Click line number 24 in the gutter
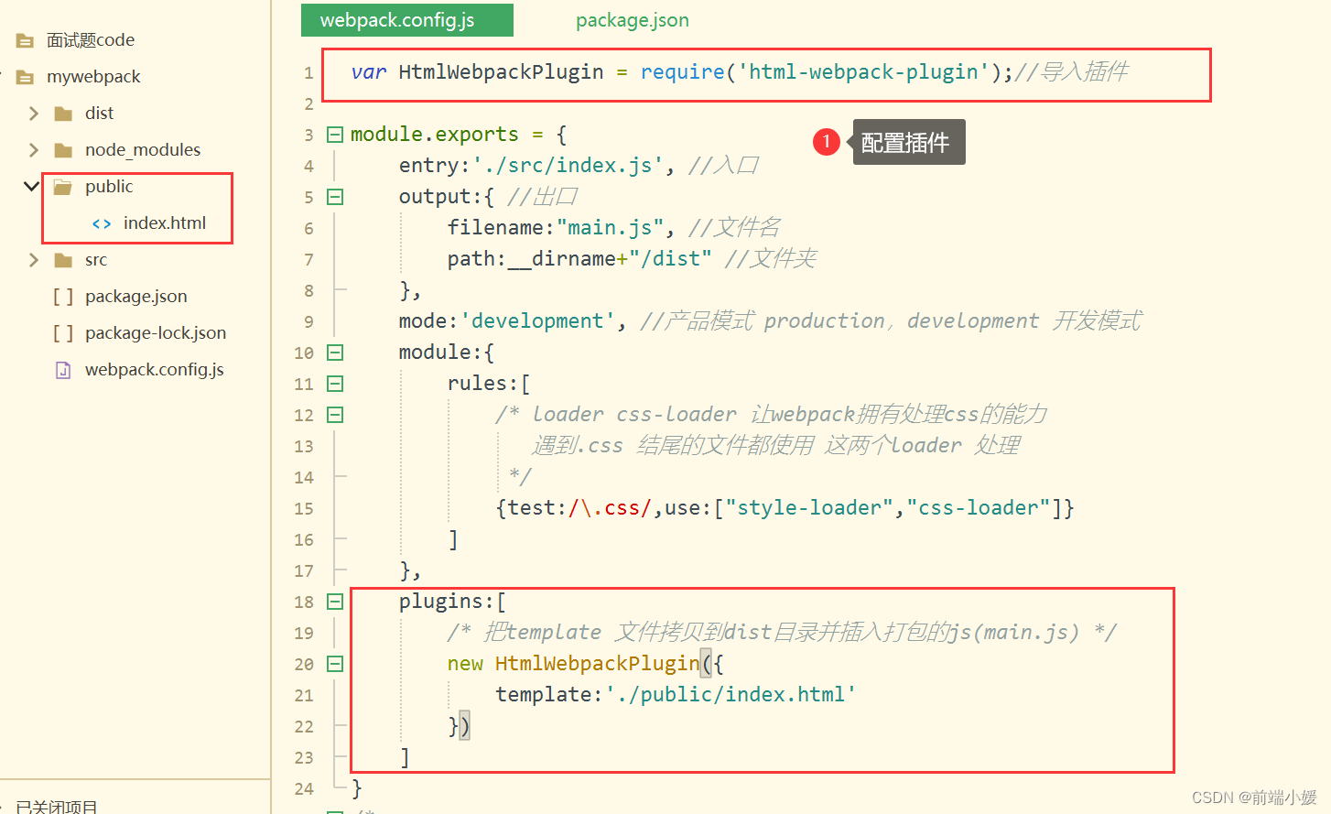This screenshot has width=1331, height=814. [304, 789]
